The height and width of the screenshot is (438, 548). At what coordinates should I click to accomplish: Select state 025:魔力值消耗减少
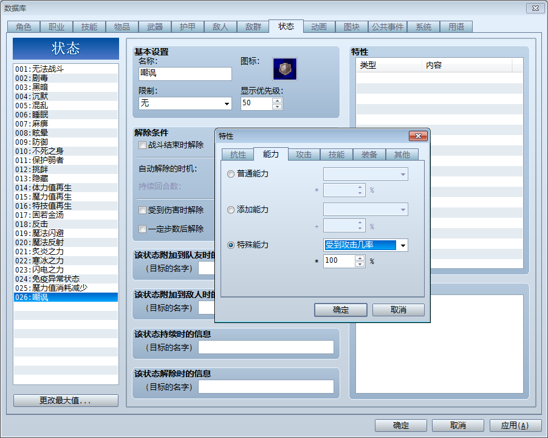click(x=66, y=288)
